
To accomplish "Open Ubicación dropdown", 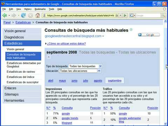I will 80,71.
